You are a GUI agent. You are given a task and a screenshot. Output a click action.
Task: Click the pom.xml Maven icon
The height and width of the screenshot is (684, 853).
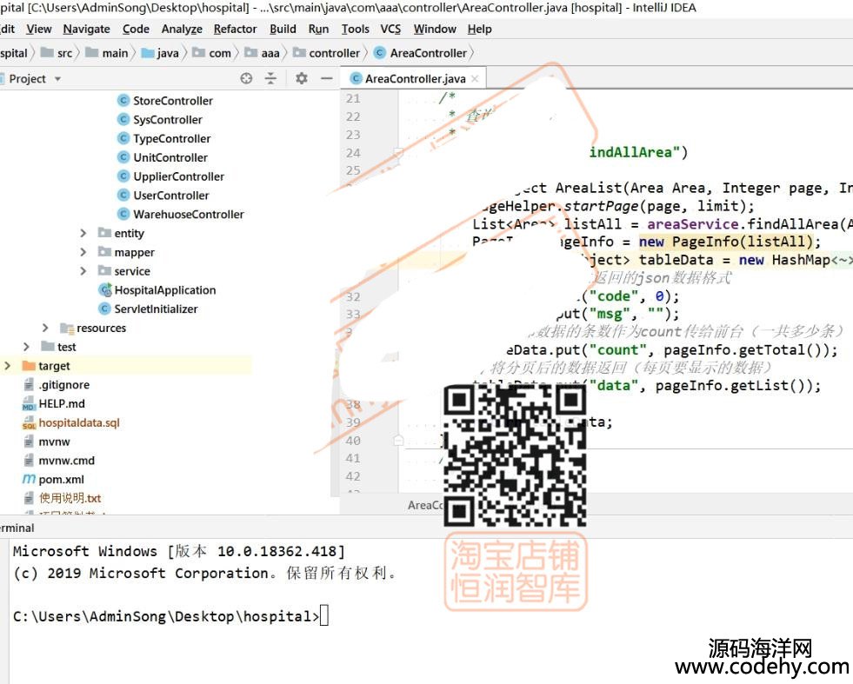click(29, 480)
